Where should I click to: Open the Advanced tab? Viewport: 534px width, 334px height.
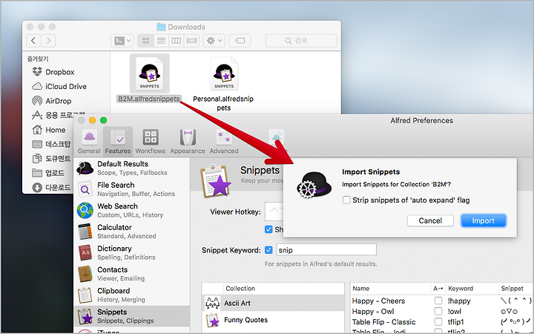point(224,142)
